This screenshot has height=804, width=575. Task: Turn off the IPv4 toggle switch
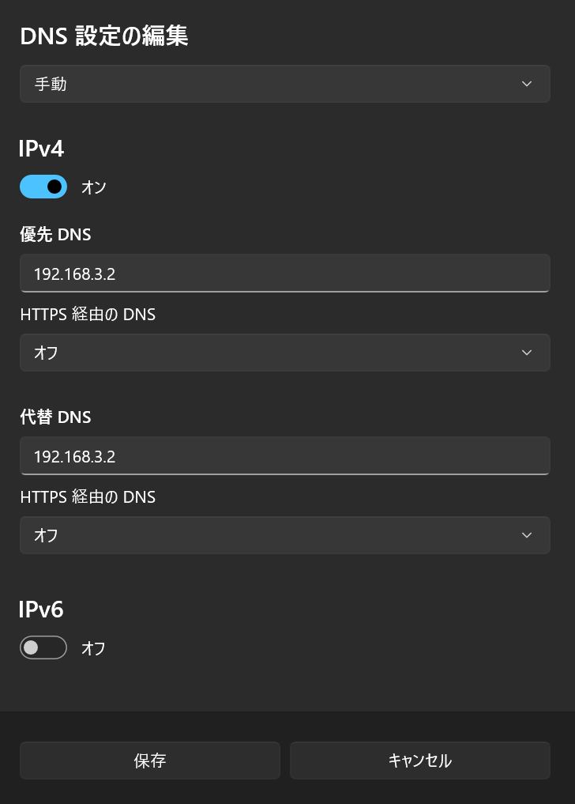(x=43, y=187)
